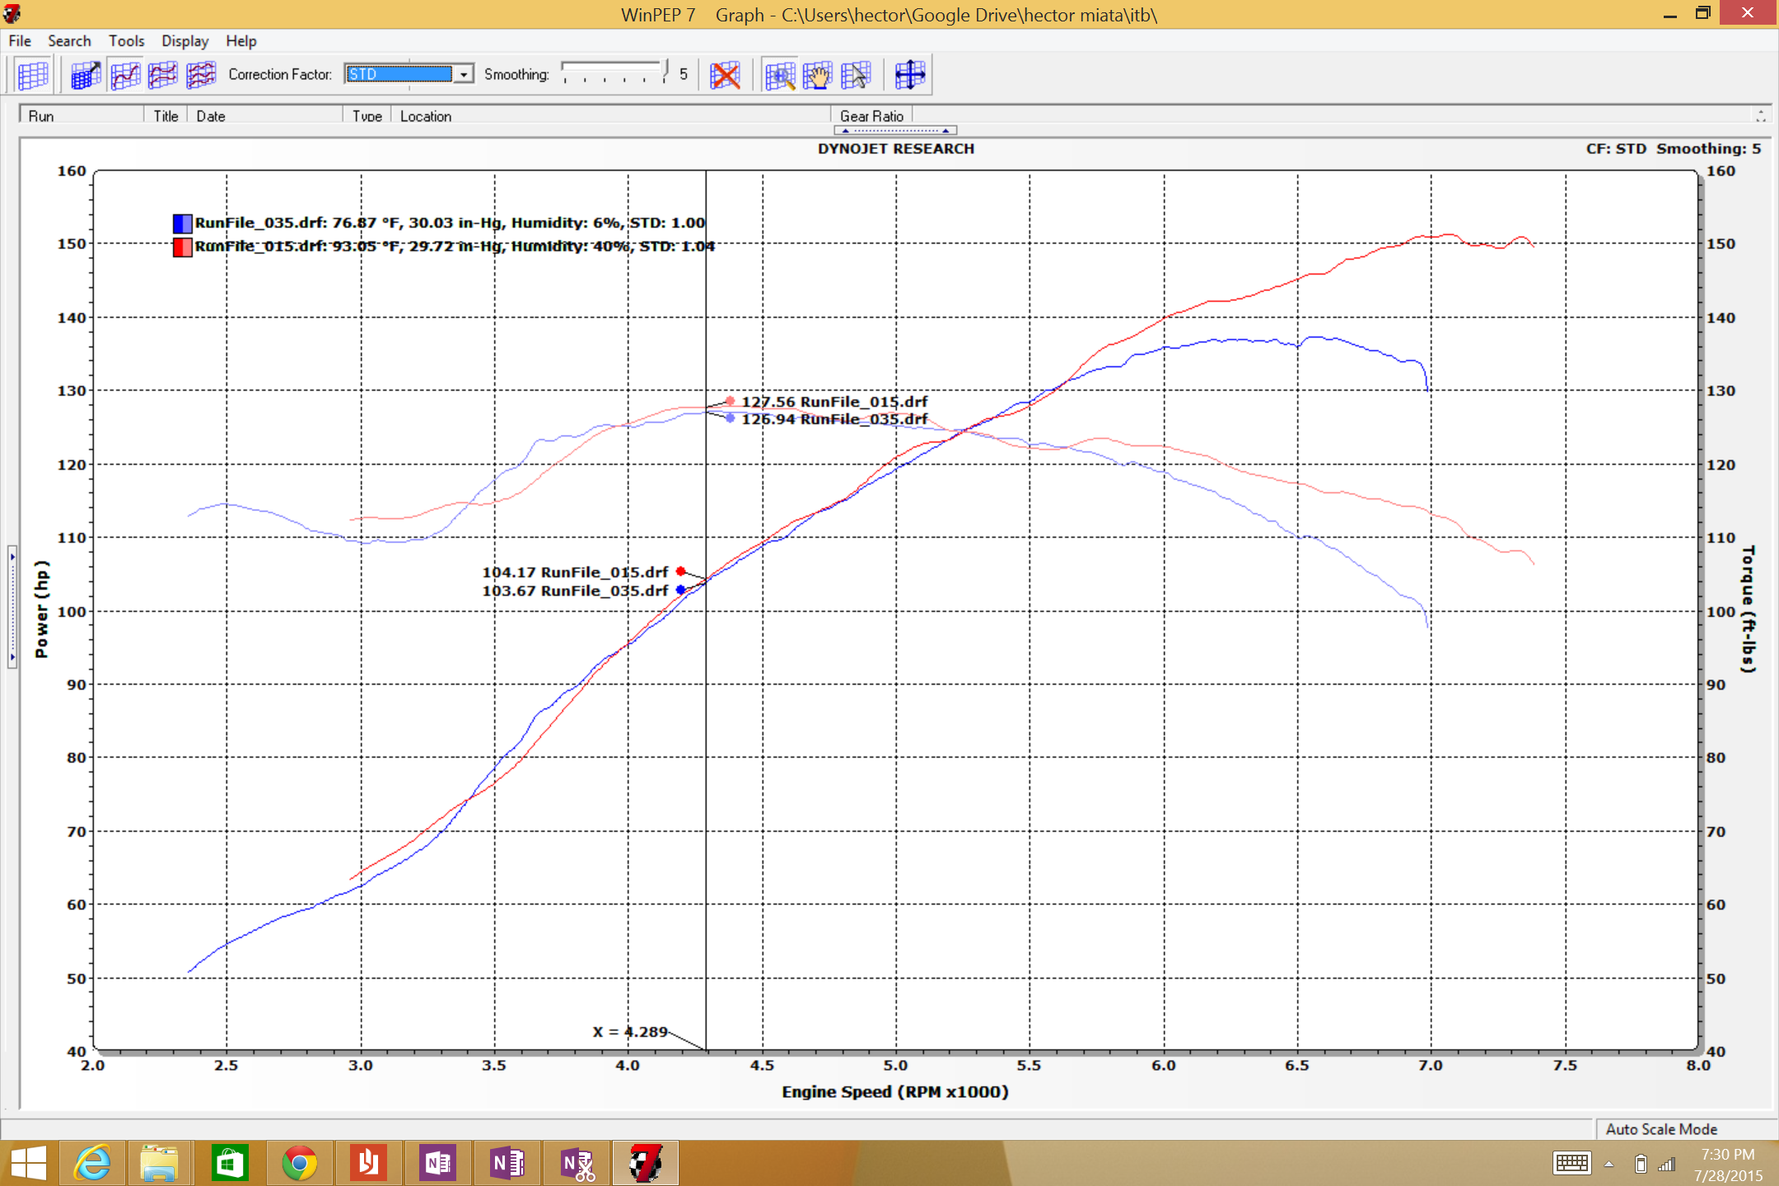Click the four-arrow auto scale icon

pyautogui.click(x=910, y=75)
